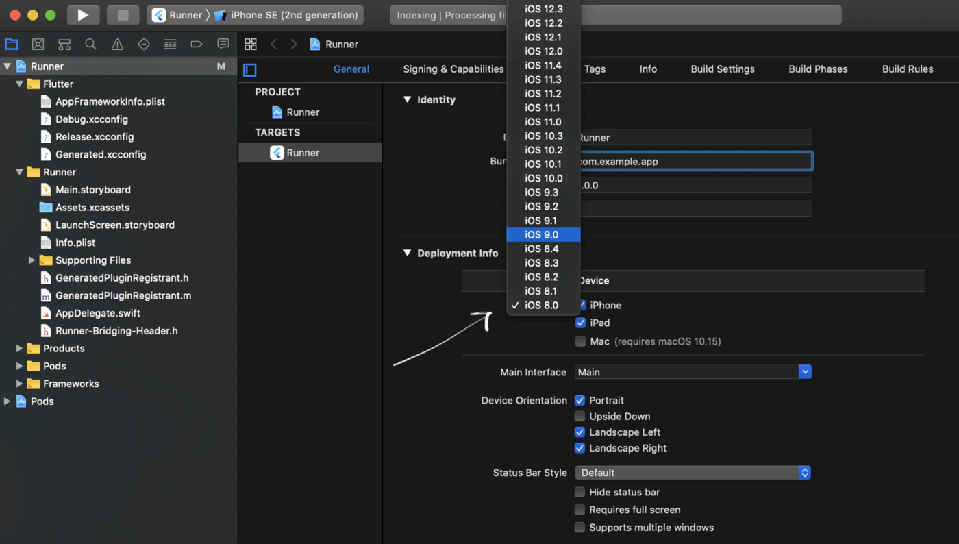Viewport: 959px width, 544px height.
Task: Open the Symbol navigator
Action: click(x=64, y=45)
